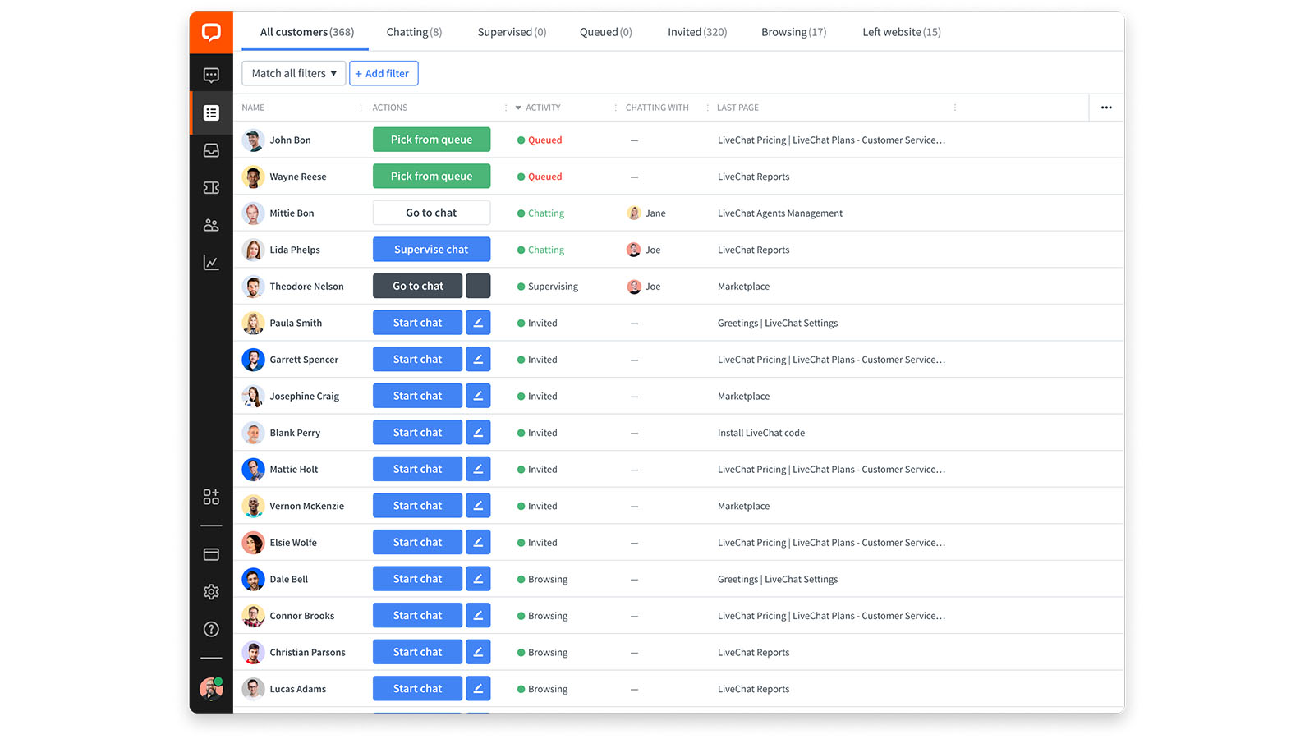The height and width of the screenshot is (739, 1314).
Task: Switch to the Invited tab
Action: [x=697, y=32]
